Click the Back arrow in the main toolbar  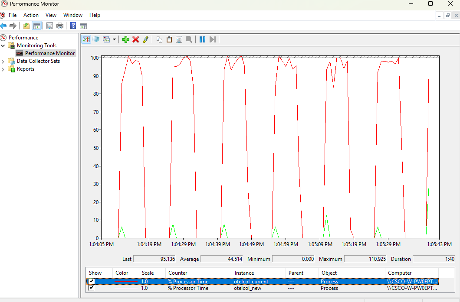click(x=3, y=26)
